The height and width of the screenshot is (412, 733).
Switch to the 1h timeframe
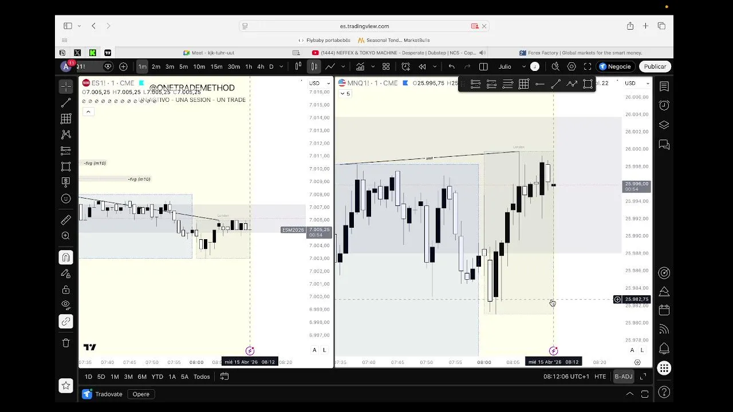pyautogui.click(x=249, y=67)
